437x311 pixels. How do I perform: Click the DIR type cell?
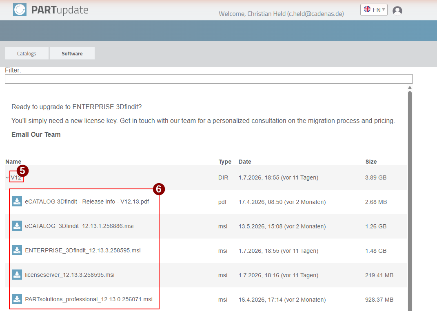click(223, 177)
